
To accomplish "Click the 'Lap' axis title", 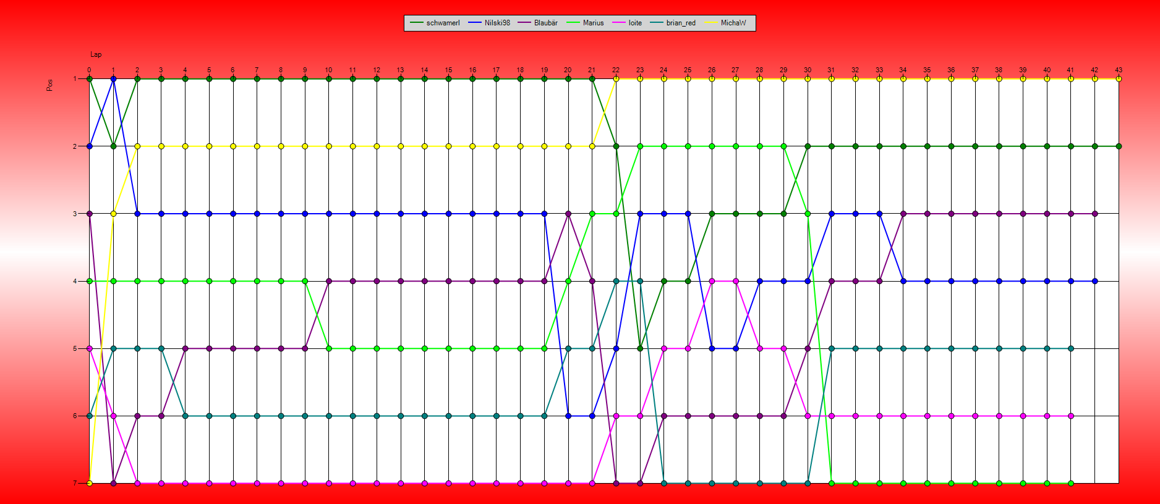I will [x=96, y=54].
